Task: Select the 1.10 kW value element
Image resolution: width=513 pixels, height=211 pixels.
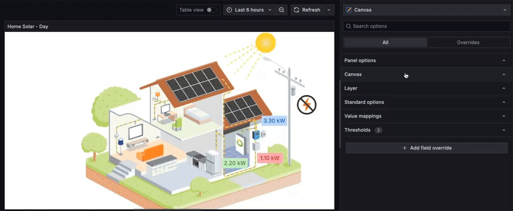Action: (x=270, y=158)
